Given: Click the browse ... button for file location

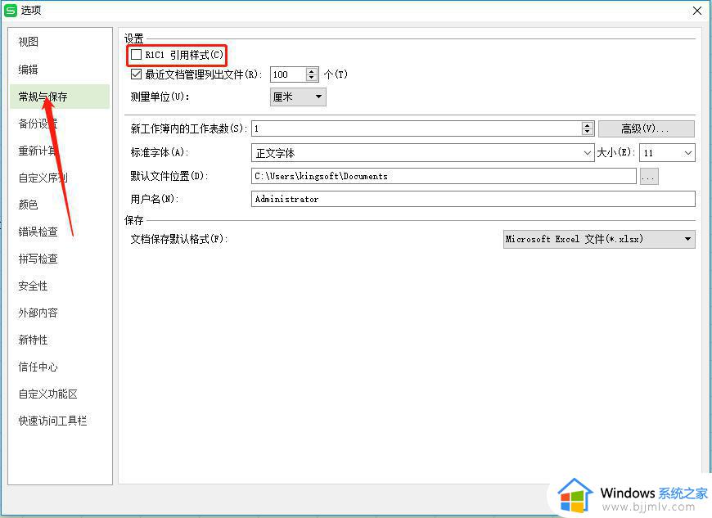Looking at the screenshot, I should tap(649, 176).
